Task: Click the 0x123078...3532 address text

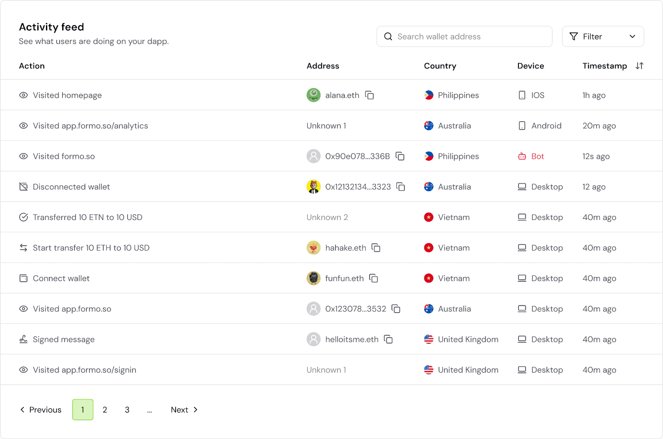Action: click(x=356, y=309)
